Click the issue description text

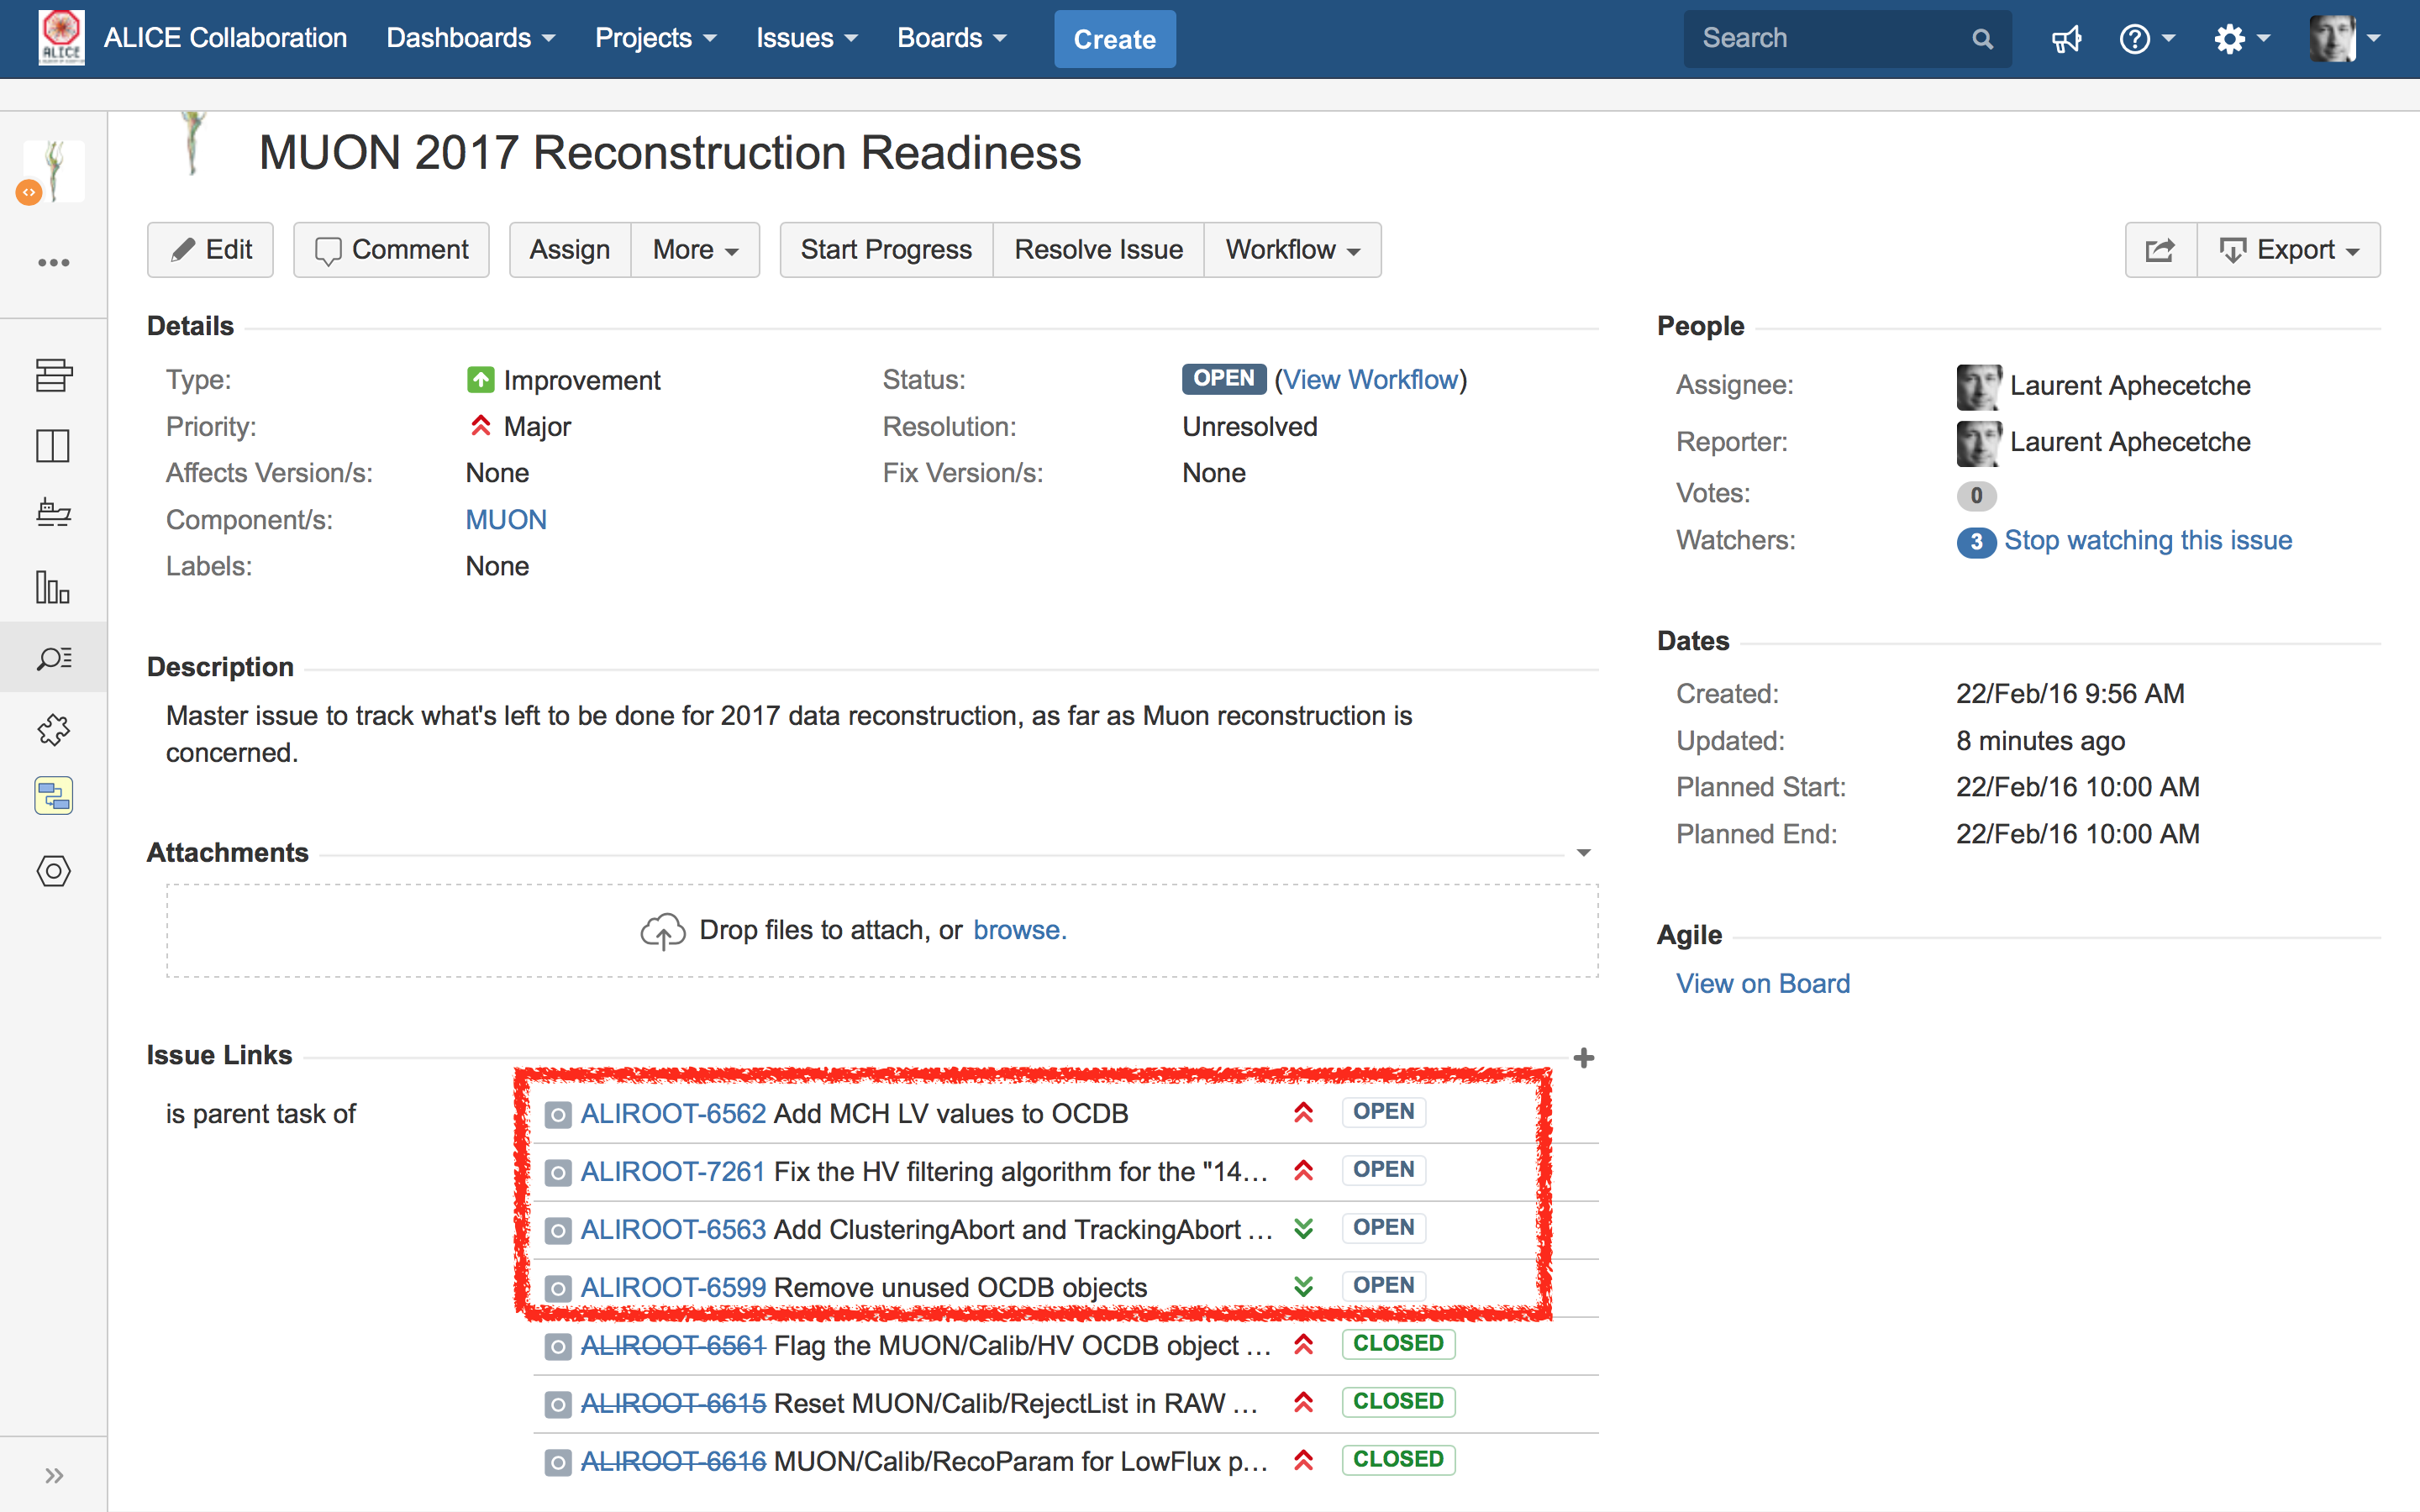789,734
